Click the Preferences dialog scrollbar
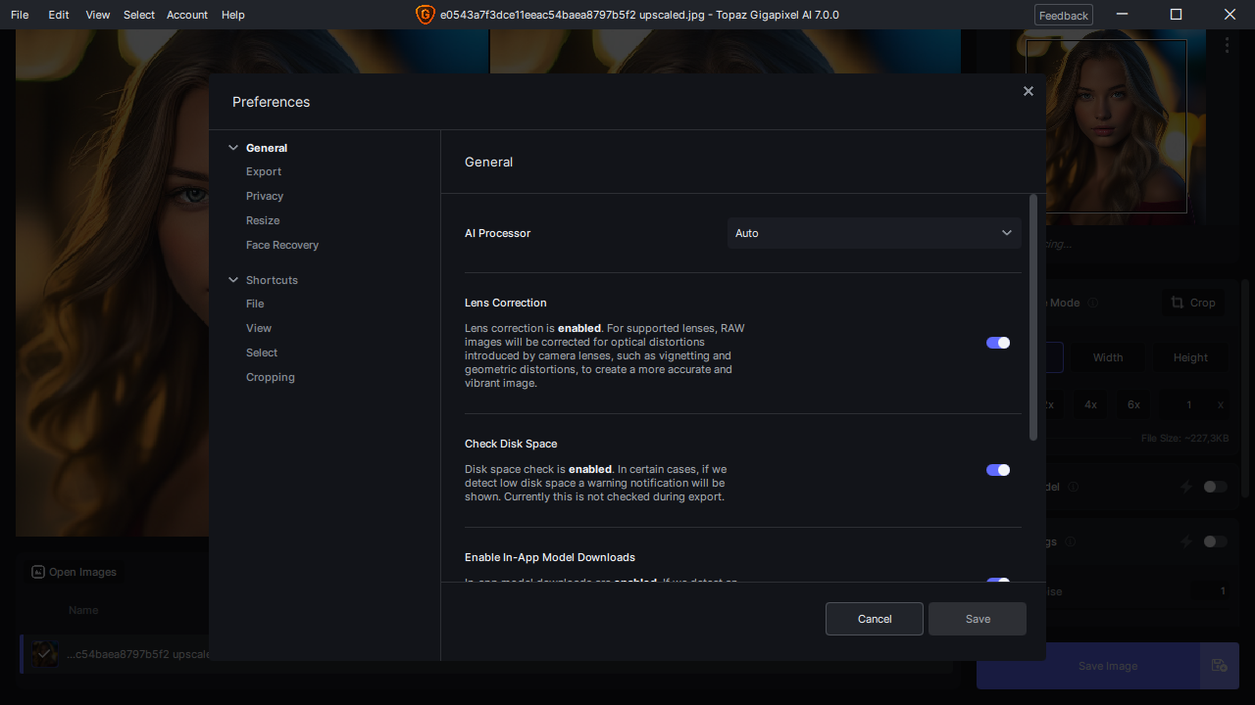The height and width of the screenshot is (705, 1255). (x=1033, y=317)
